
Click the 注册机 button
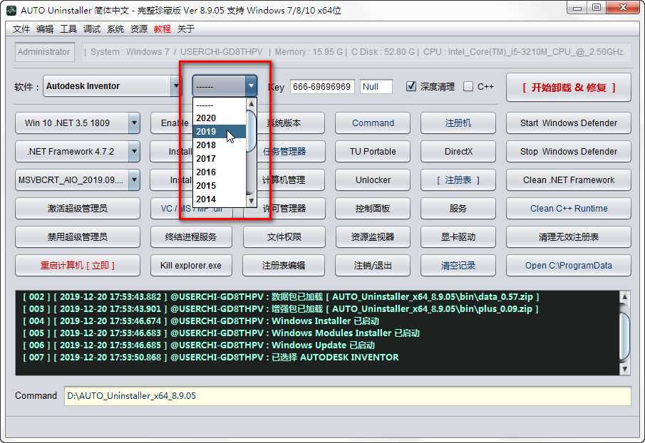click(458, 123)
